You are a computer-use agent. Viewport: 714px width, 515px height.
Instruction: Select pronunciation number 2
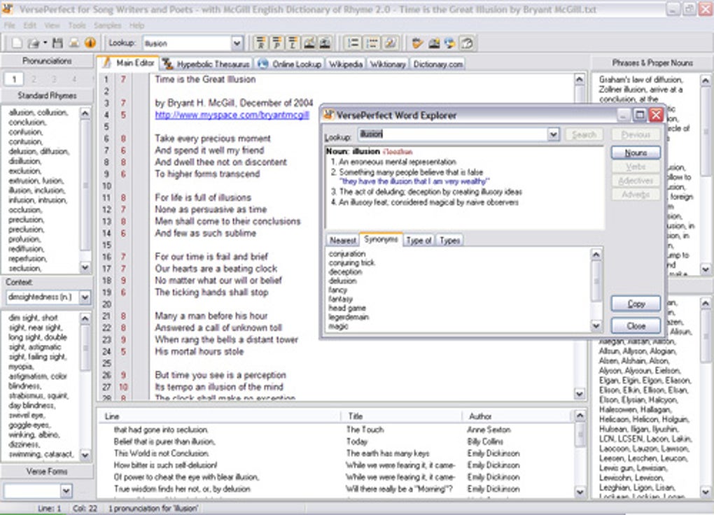coord(34,79)
